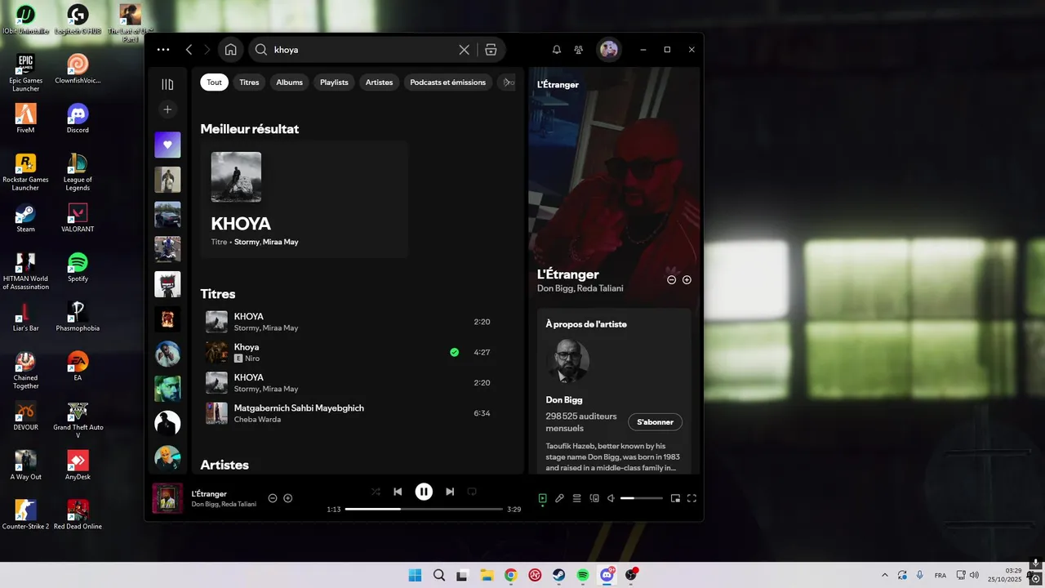Click the Artistes section heading
This screenshot has width=1045, height=588.
tap(225, 465)
